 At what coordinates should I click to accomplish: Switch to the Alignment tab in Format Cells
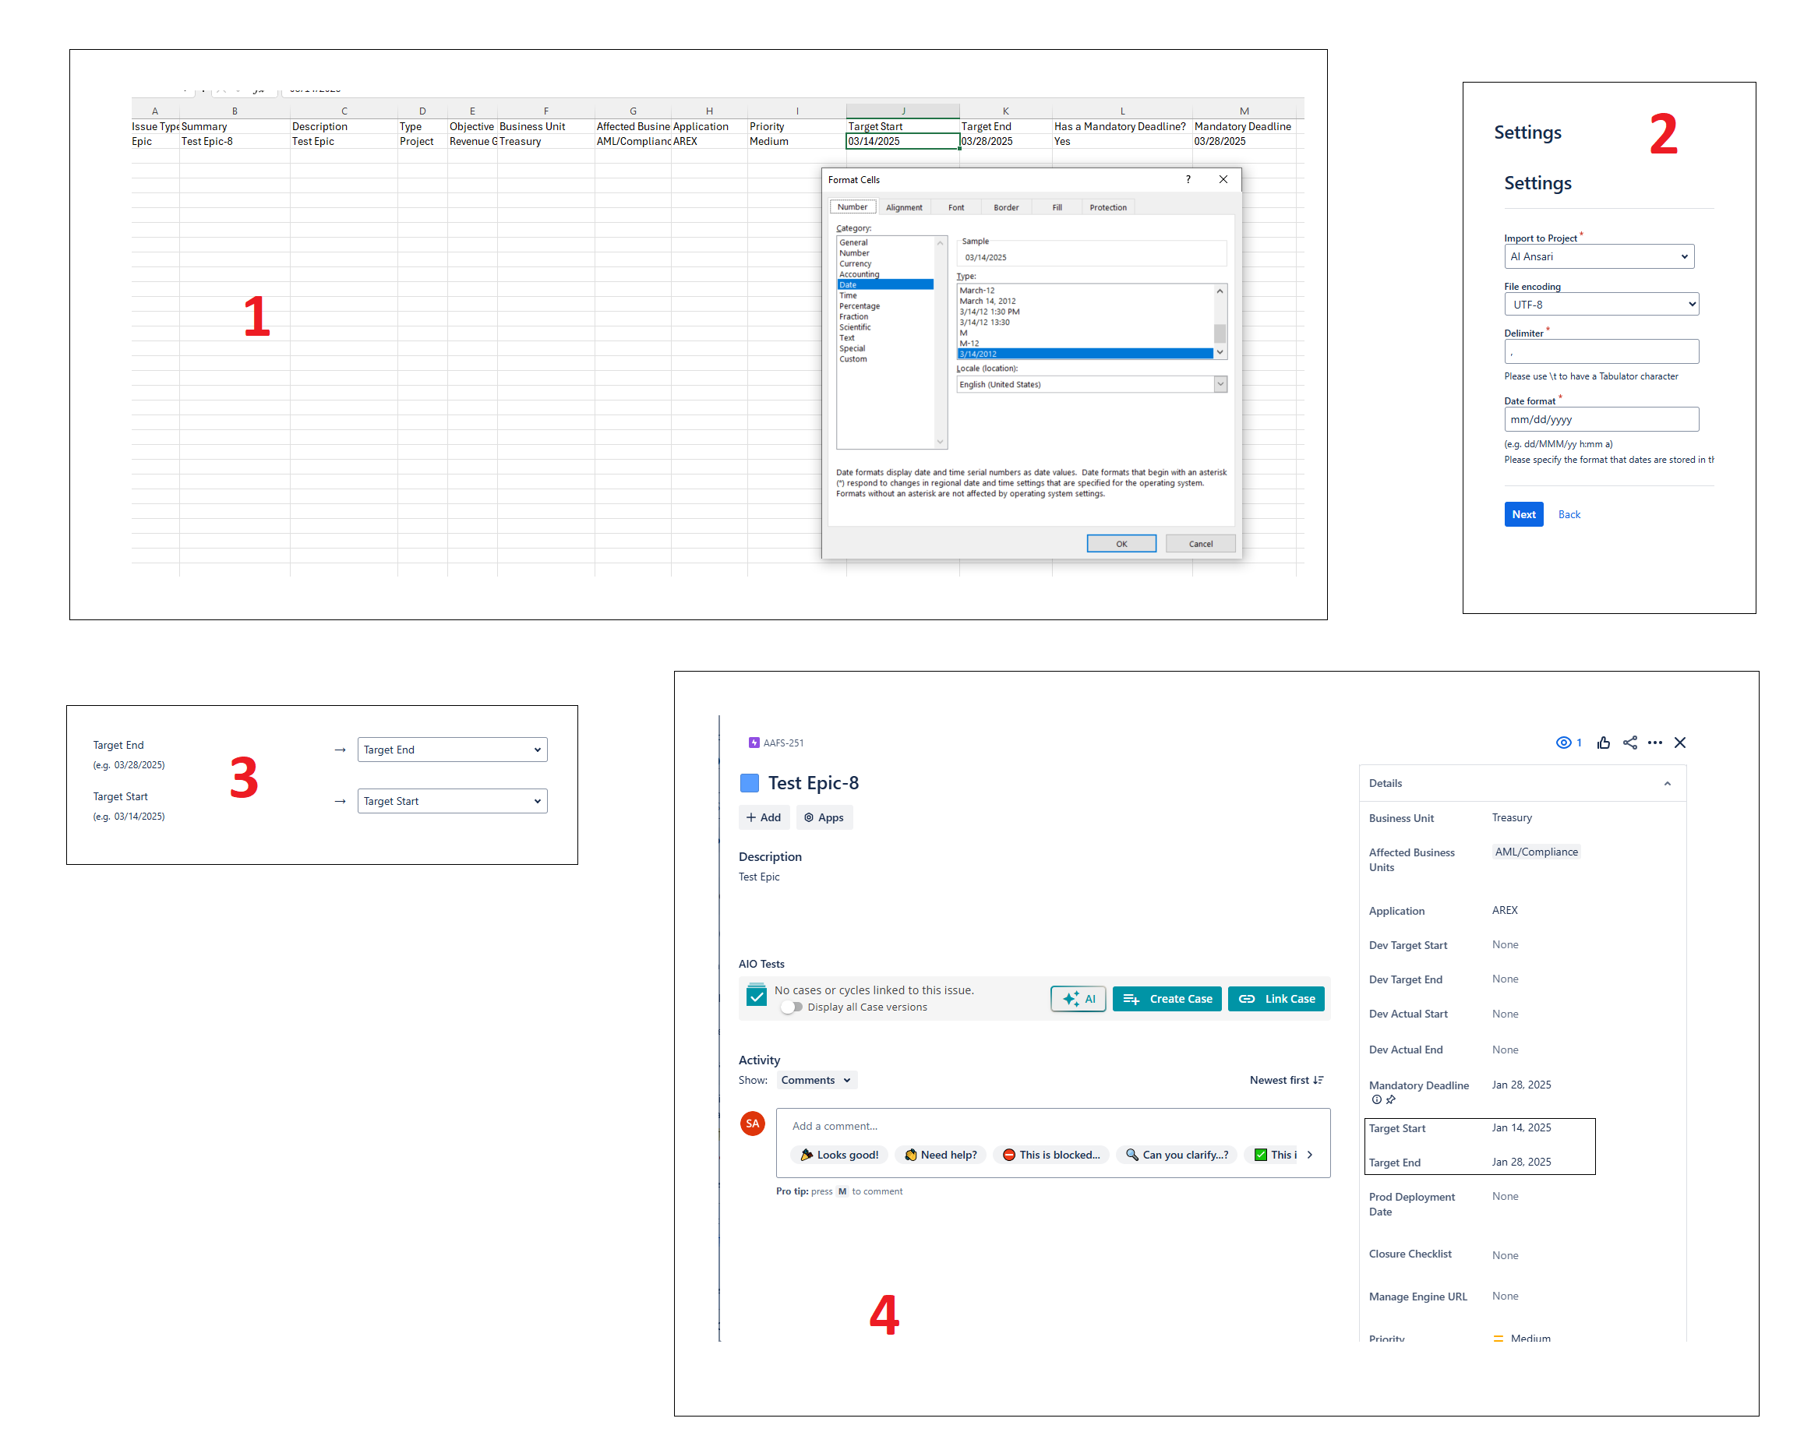(x=905, y=206)
